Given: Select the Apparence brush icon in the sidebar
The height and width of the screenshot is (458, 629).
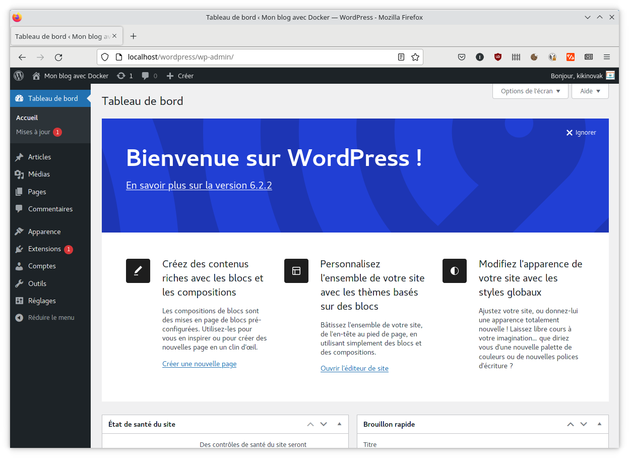Looking at the screenshot, I should [19, 231].
